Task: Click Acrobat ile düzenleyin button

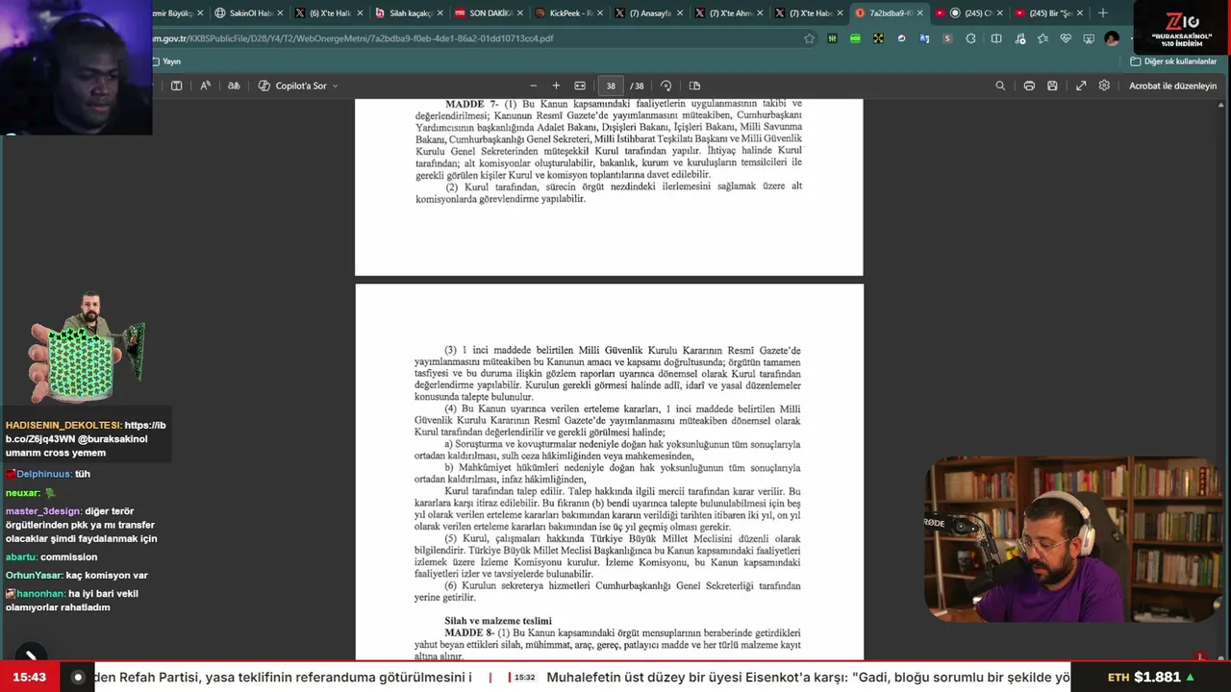Action: (1172, 86)
